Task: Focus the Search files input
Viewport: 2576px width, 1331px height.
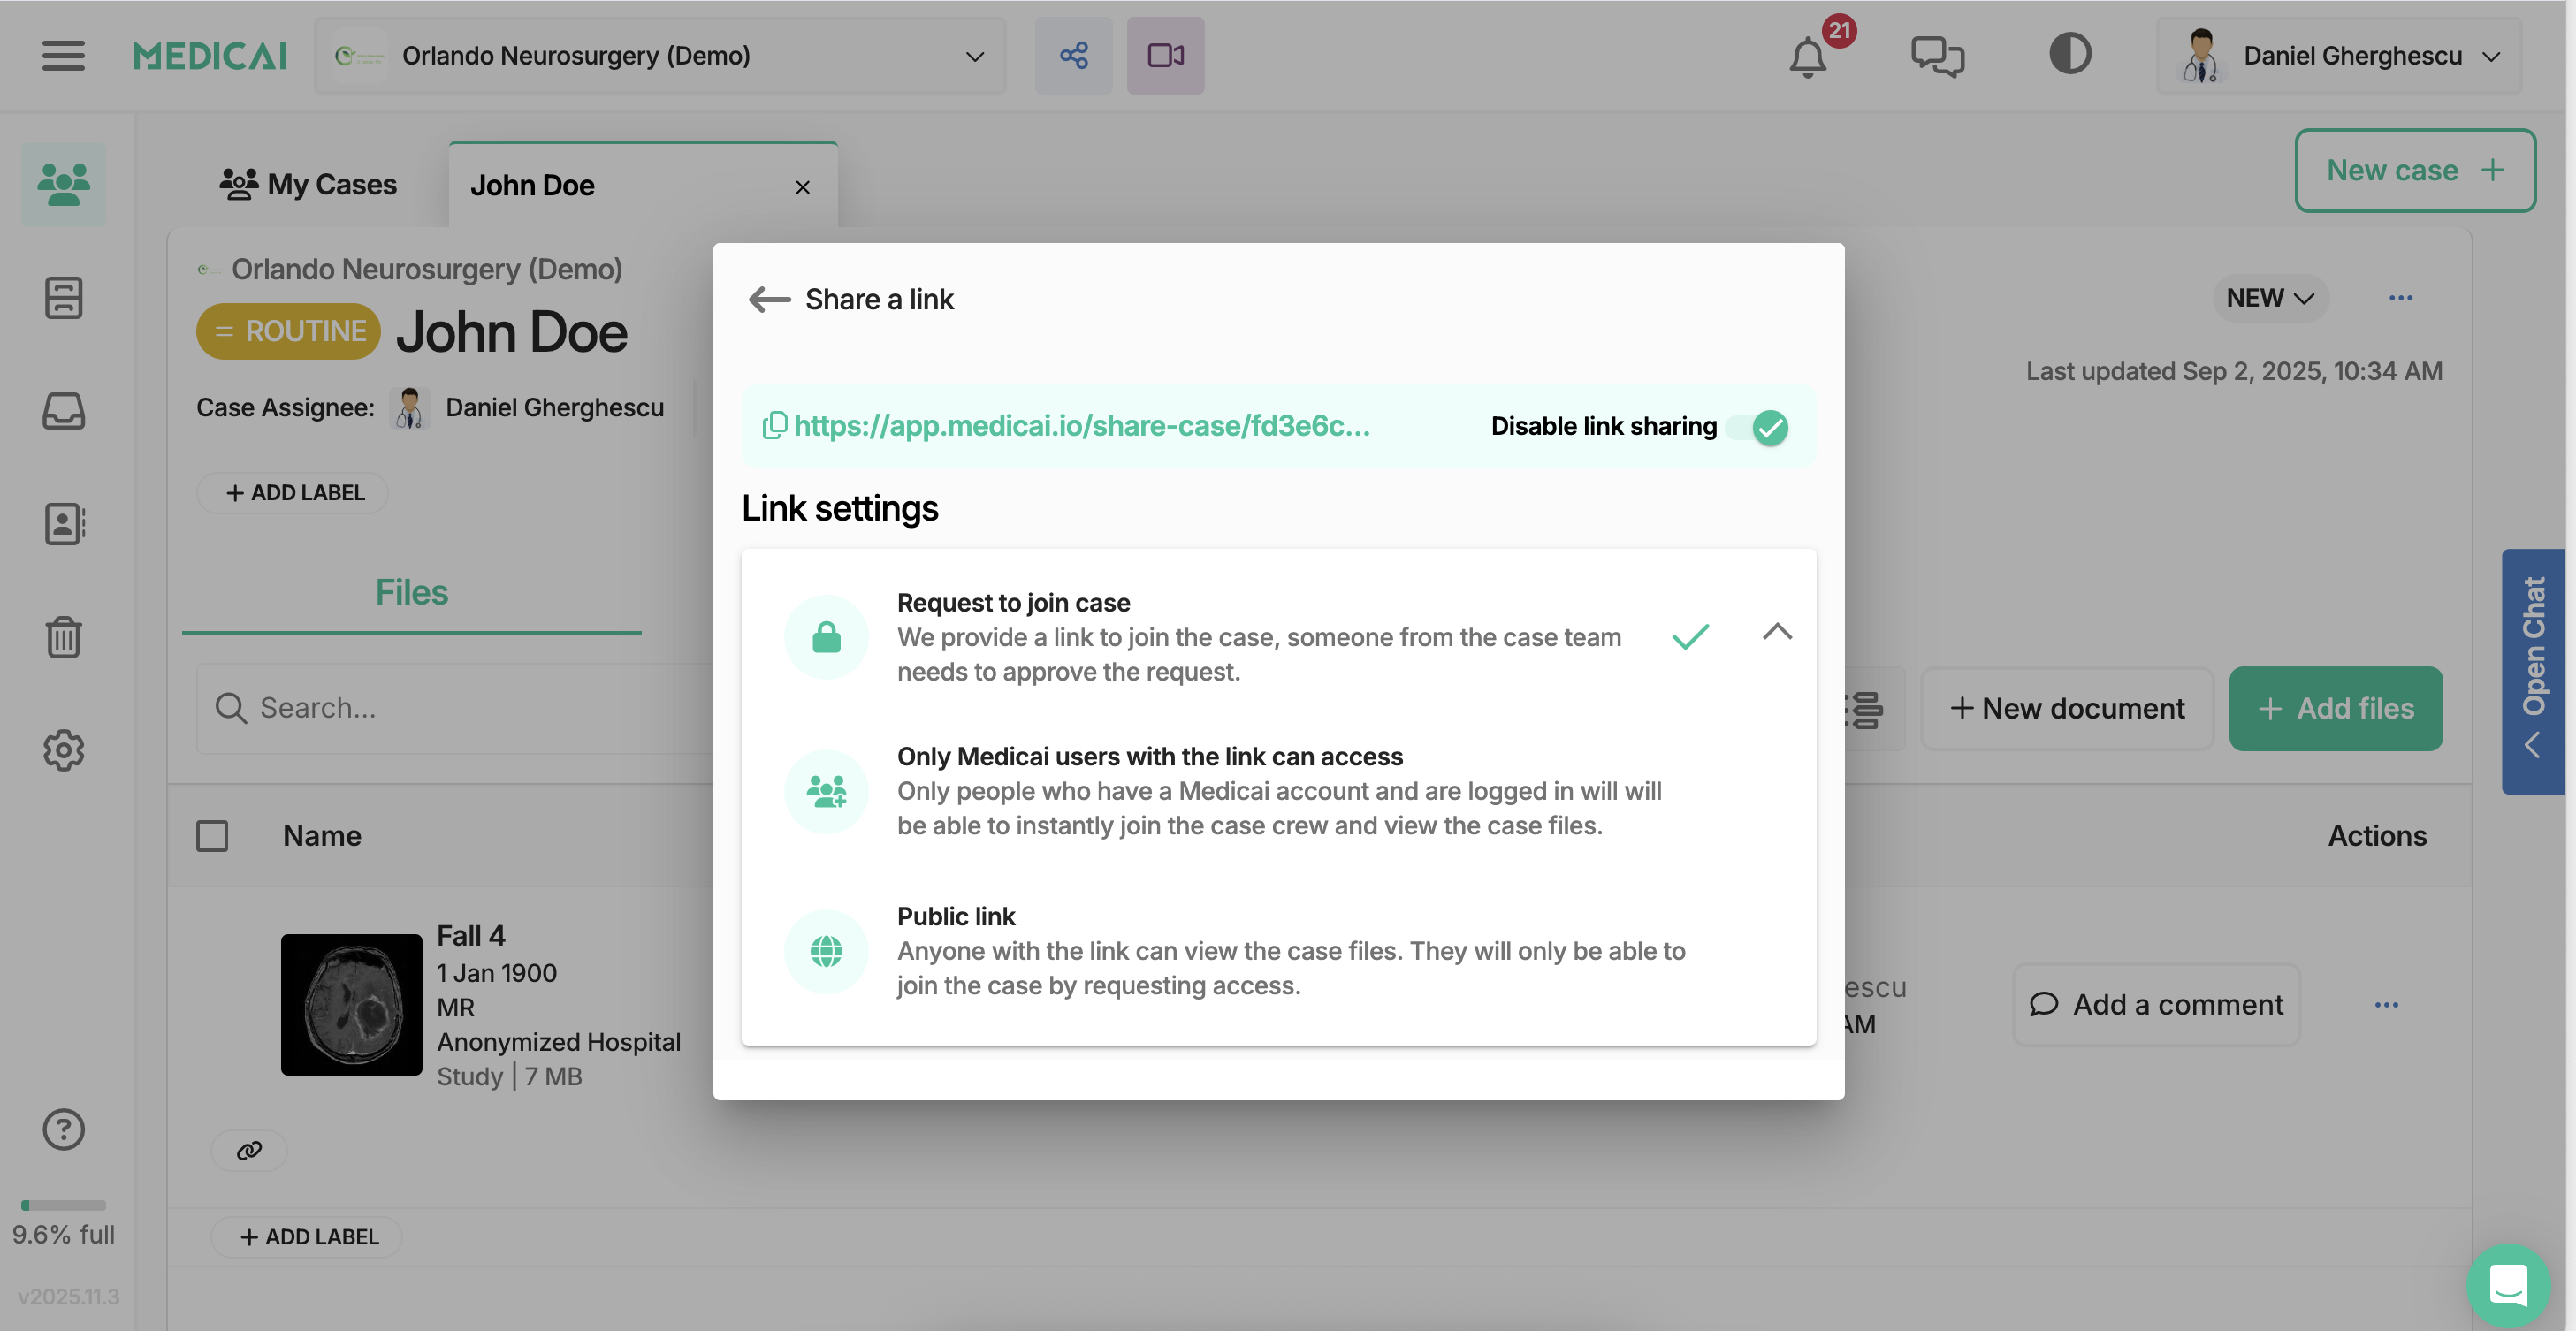Action: click(455, 708)
